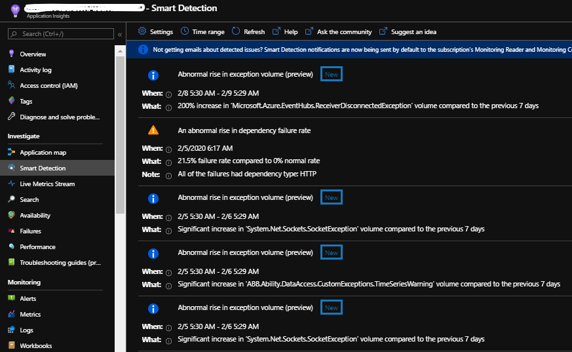Click the sidebar scrollbar thumb
The width and height of the screenshot is (572, 352).
coord(120,135)
